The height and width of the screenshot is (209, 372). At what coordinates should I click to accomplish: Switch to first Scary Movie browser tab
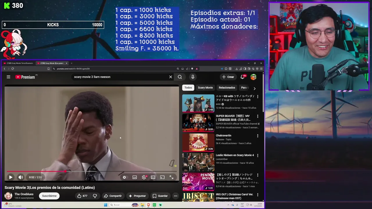tap(19, 63)
